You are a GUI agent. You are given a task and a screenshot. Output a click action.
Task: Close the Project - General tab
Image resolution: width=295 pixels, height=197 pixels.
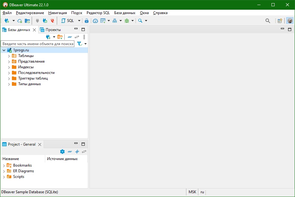tap(40, 144)
